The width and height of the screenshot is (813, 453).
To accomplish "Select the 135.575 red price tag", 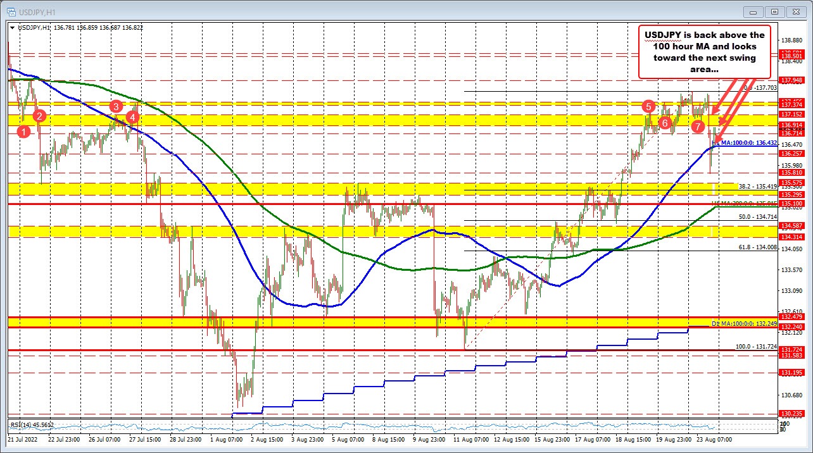I will pyautogui.click(x=792, y=183).
